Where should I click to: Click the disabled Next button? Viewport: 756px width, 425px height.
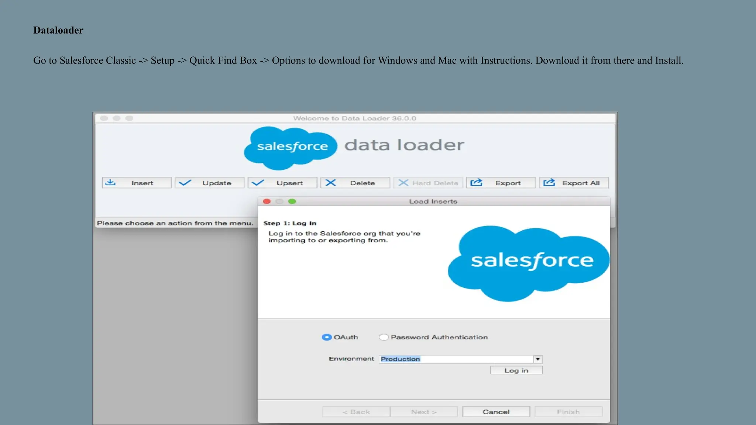coord(424,412)
